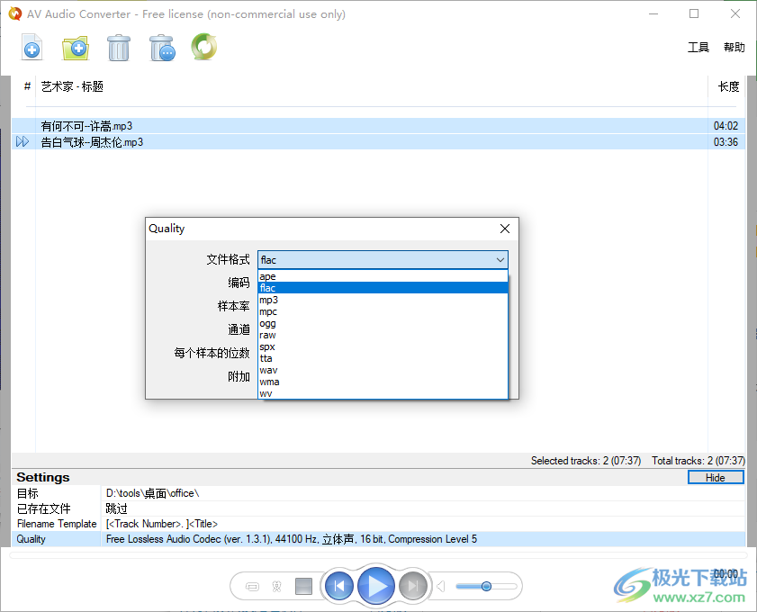Click the Hide settings button

pyautogui.click(x=716, y=477)
